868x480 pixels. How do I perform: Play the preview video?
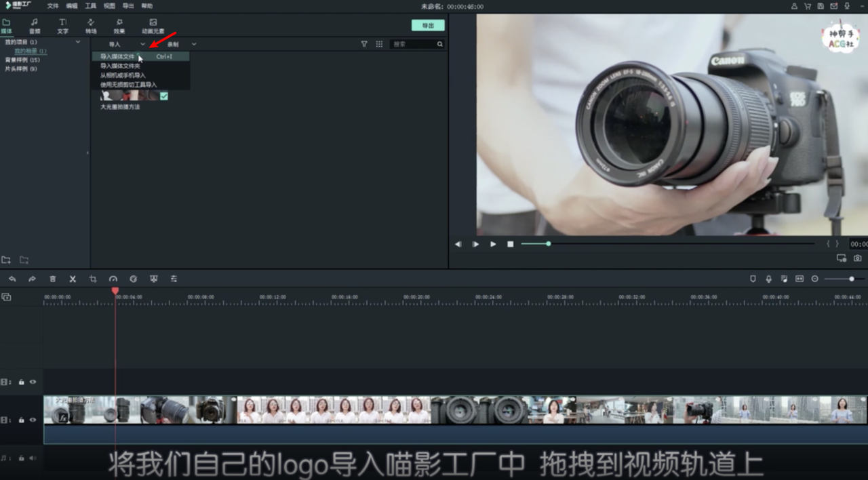(x=493, y=244)
